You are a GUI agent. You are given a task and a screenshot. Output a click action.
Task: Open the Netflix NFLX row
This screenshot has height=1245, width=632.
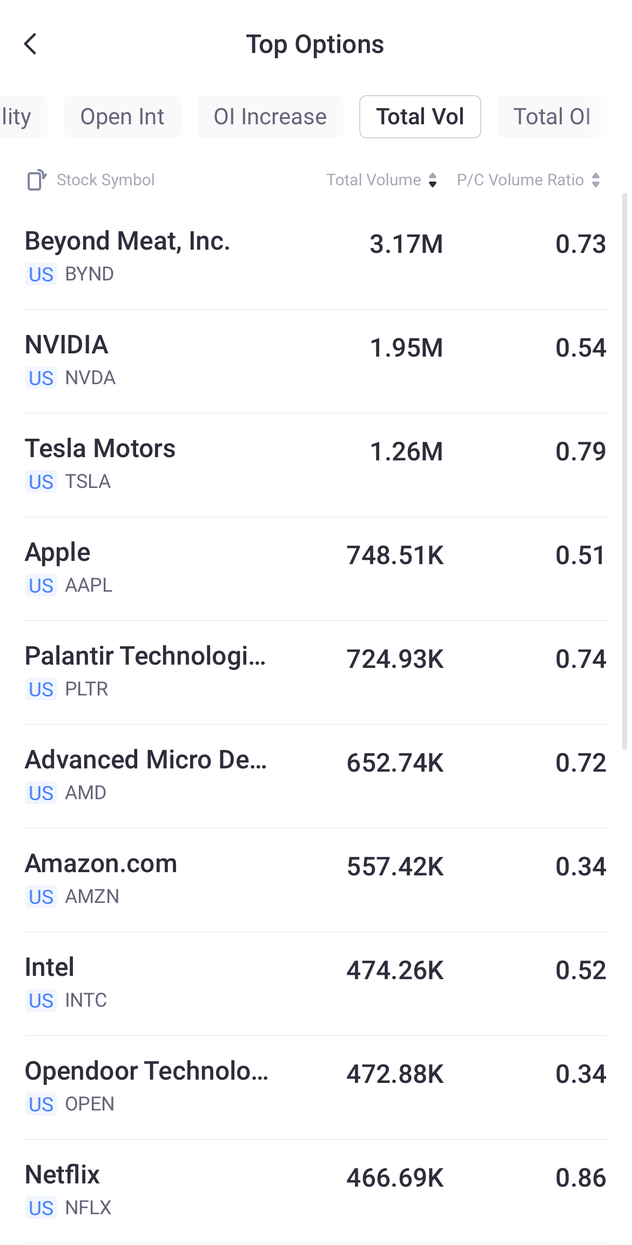pyautogui.click(x=316, y=1190)
